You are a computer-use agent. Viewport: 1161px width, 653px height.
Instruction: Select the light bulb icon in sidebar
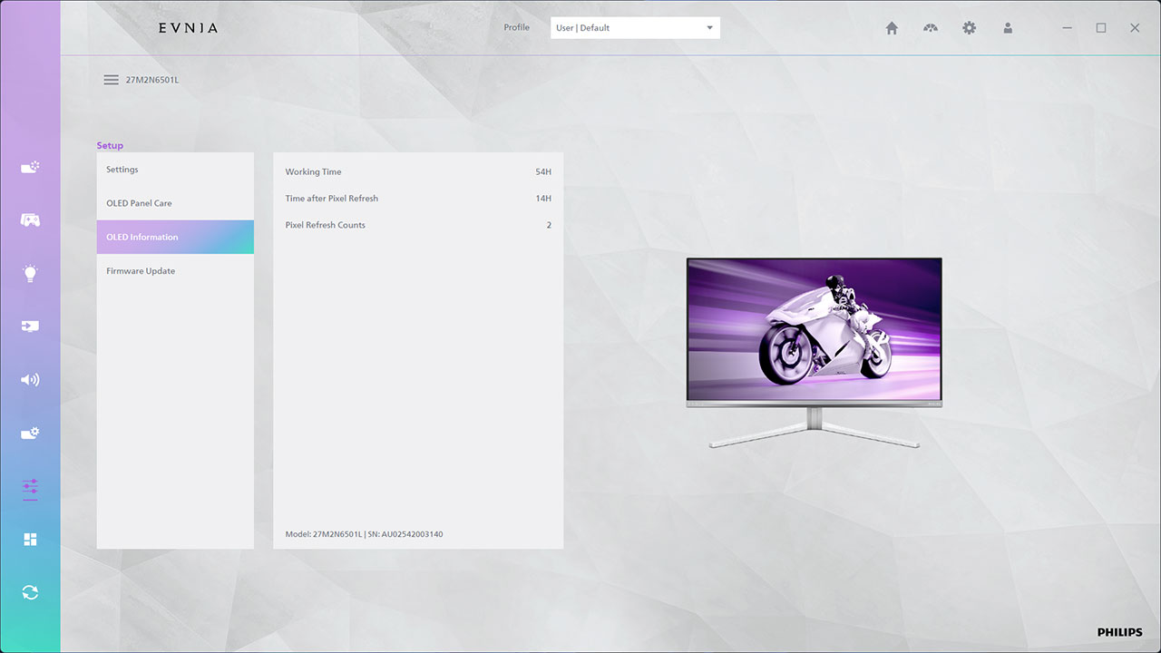(x=30, y=273)
